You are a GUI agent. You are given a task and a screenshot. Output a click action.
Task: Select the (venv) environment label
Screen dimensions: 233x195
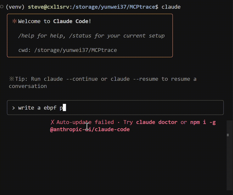click(15, 6)
